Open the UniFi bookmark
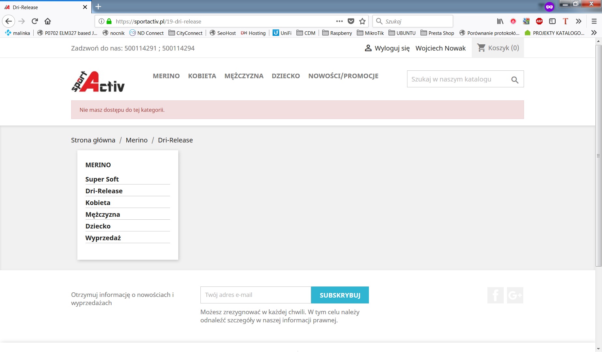The height and width of the screenshot is (352, 602). click(282, 33)
